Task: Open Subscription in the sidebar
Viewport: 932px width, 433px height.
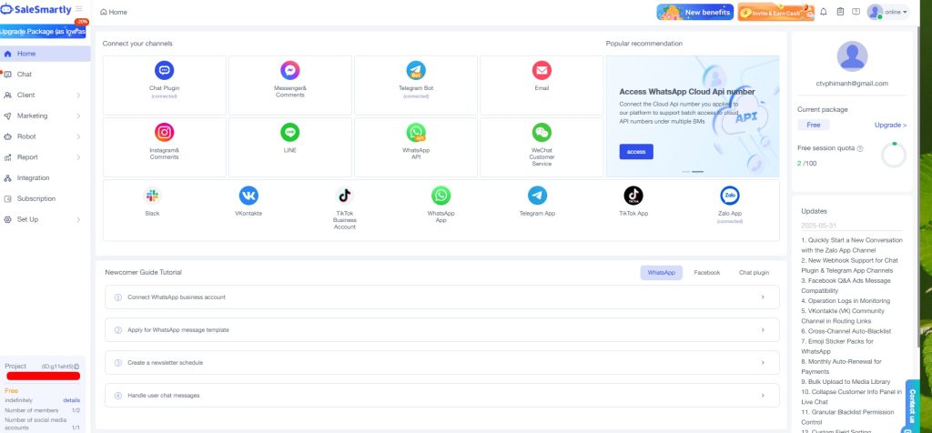Action: coord(46,199)
